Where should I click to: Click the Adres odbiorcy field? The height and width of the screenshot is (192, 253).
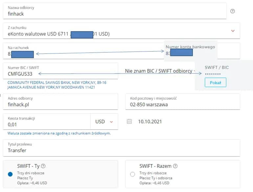[61, 104]
